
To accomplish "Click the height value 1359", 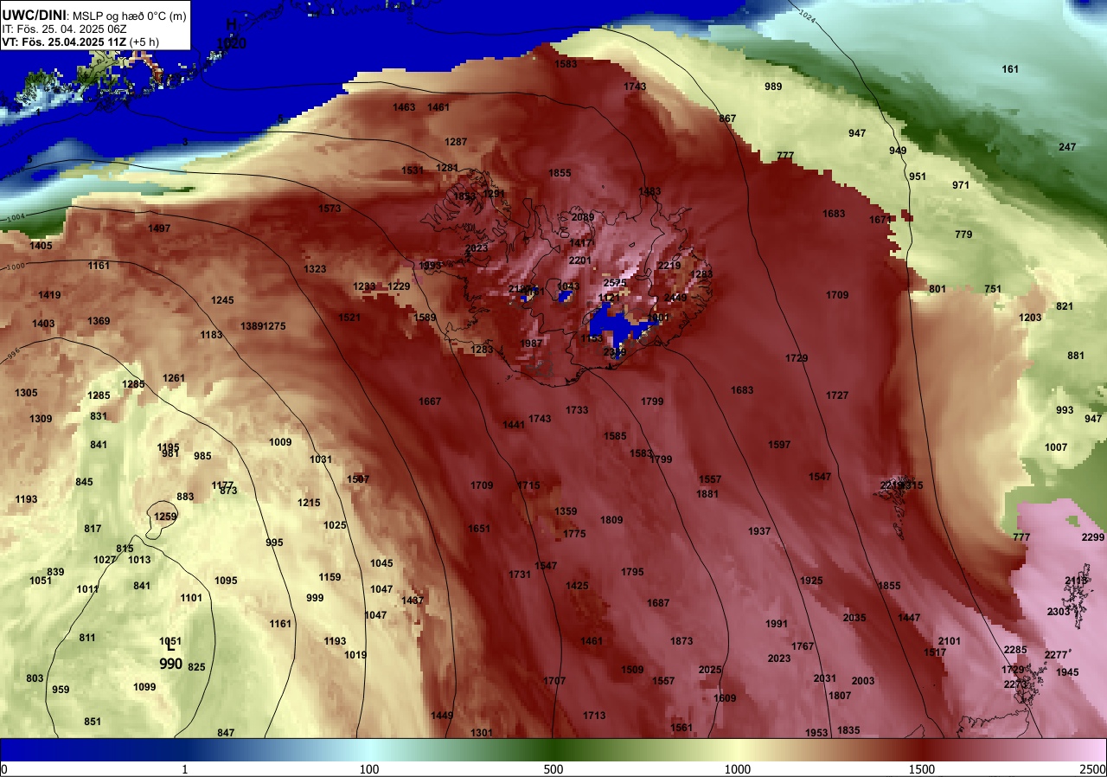I will tap(566, 511).
